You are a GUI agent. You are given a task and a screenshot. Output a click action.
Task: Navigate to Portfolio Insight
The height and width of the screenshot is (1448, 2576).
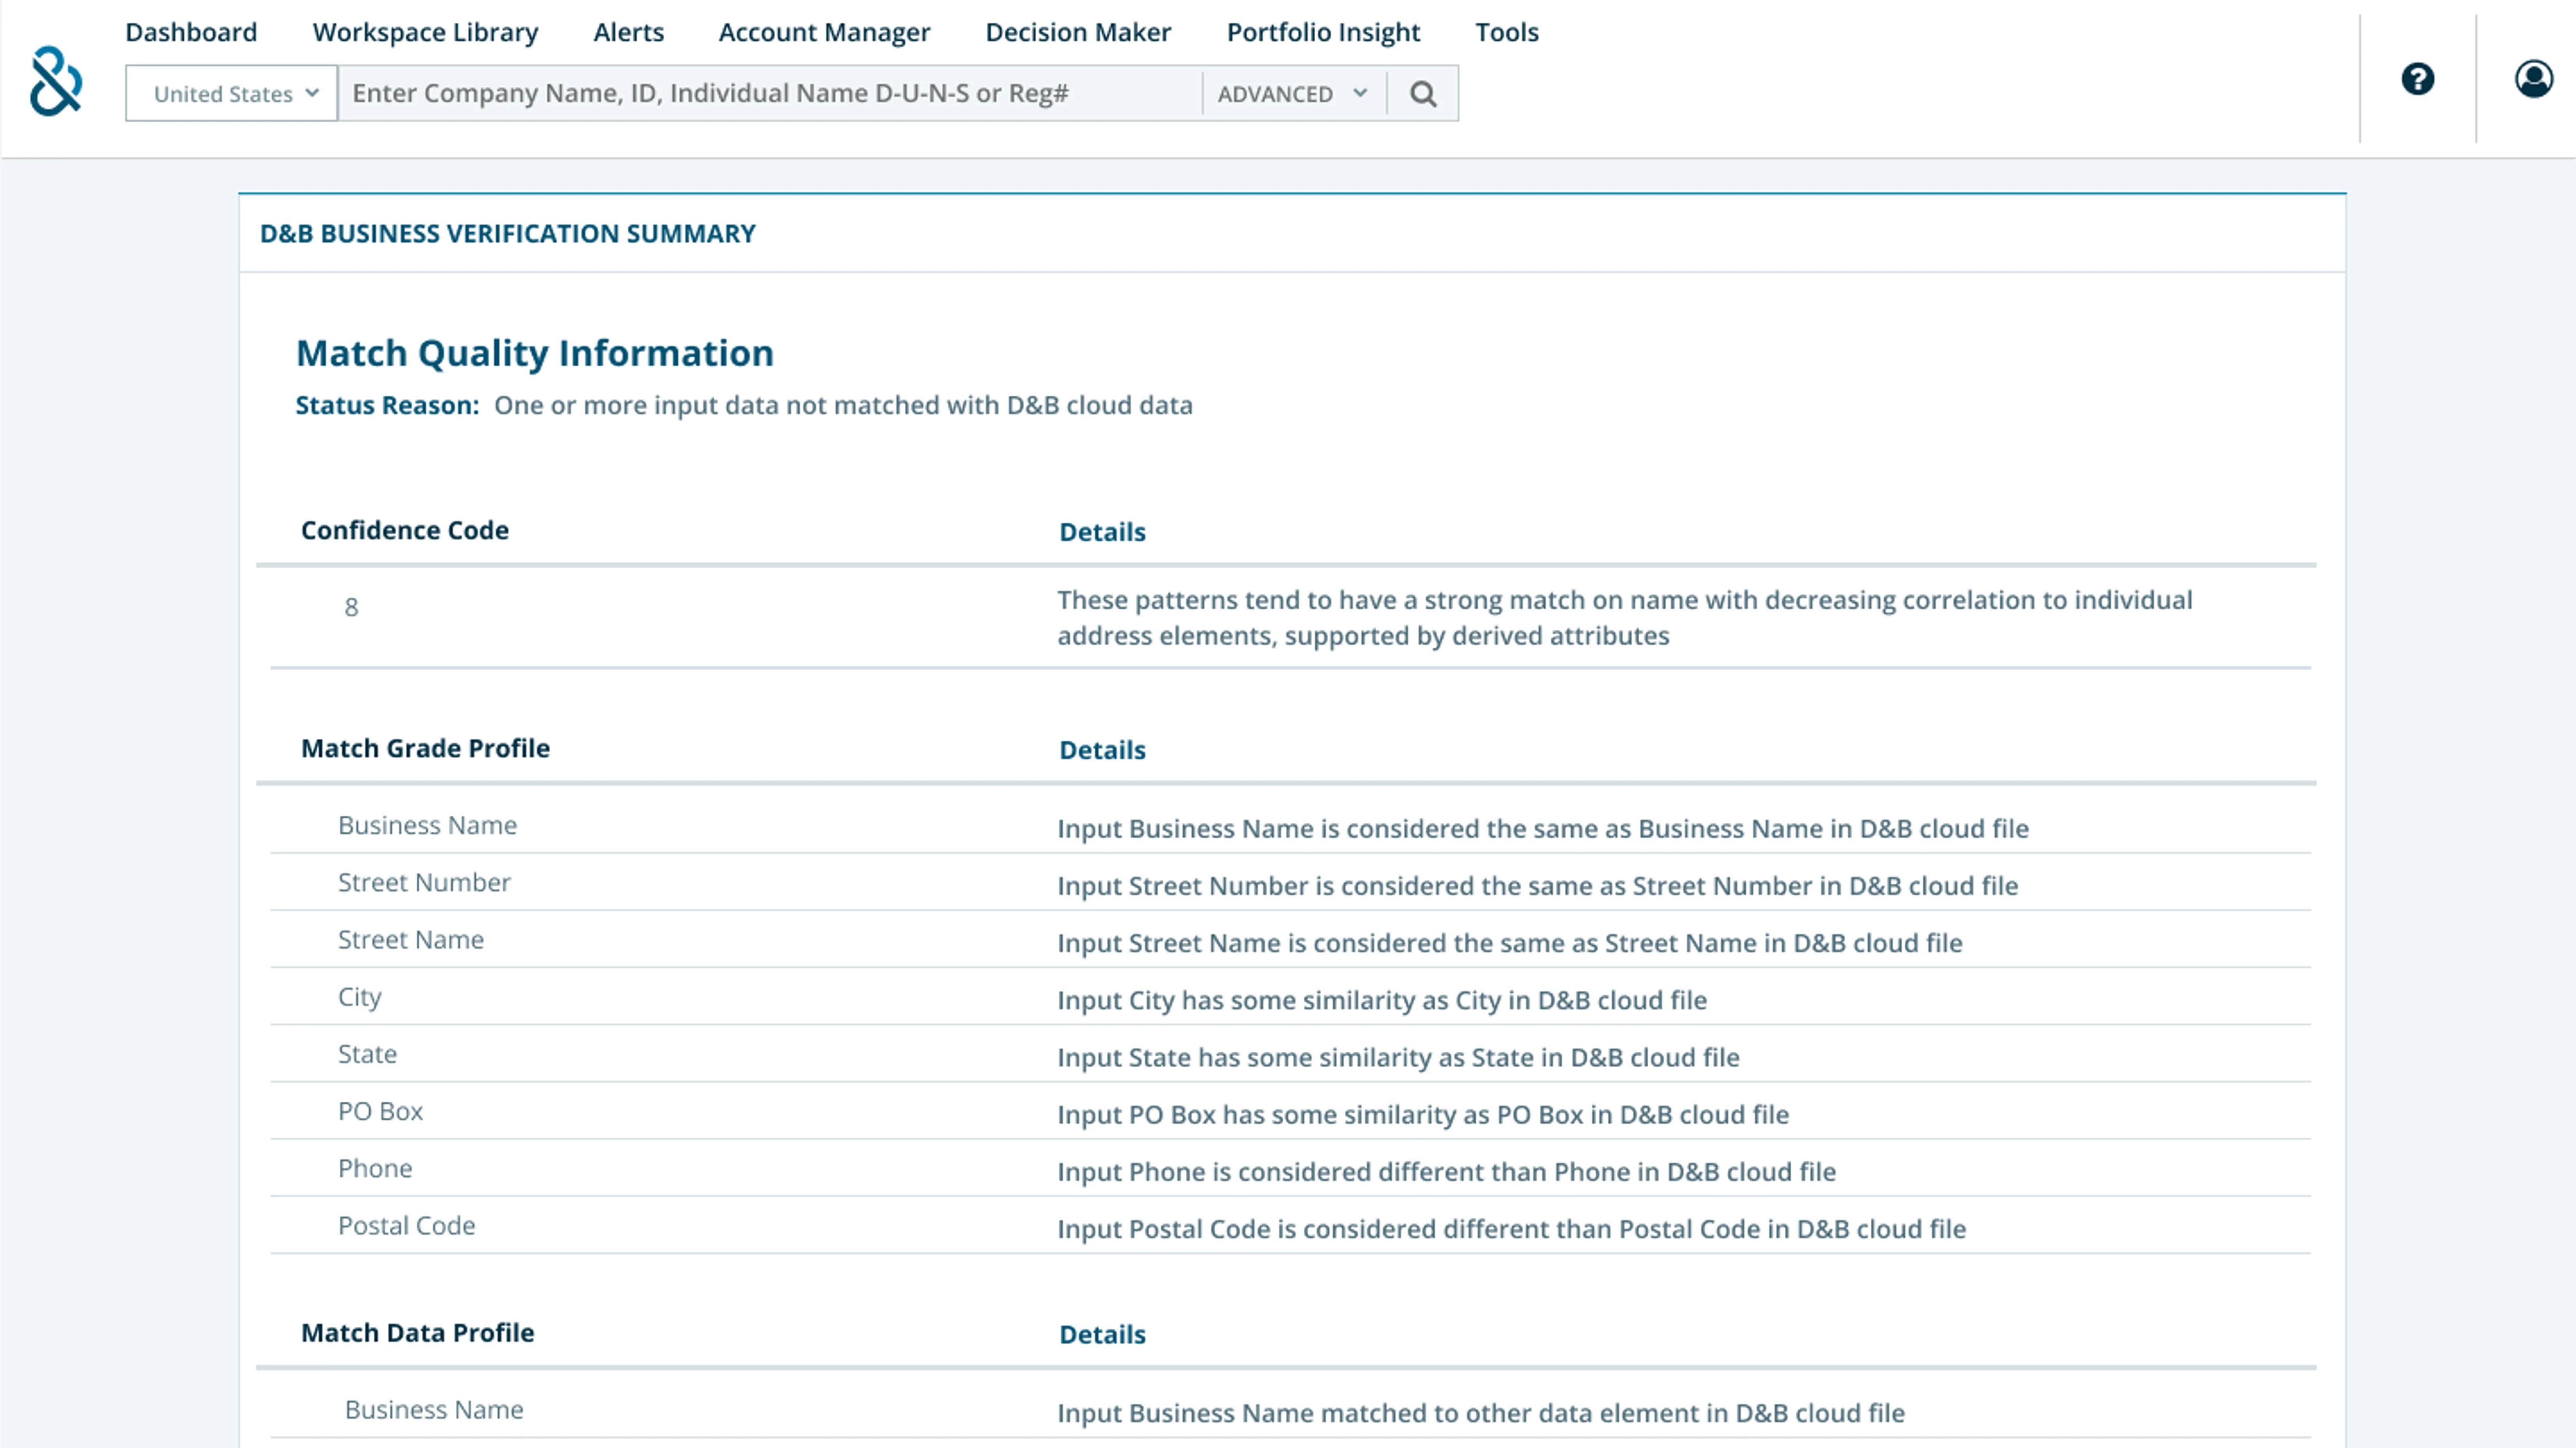click(x=1323, y=32)
